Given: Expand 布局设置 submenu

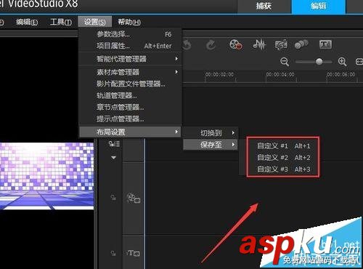Looking at the screenshot, I should point(130,132).
